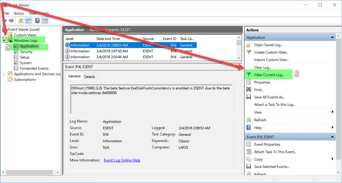Select the Application log tree item
The height and width of the screenshot is (183, 342).
(x=29, y=46)
